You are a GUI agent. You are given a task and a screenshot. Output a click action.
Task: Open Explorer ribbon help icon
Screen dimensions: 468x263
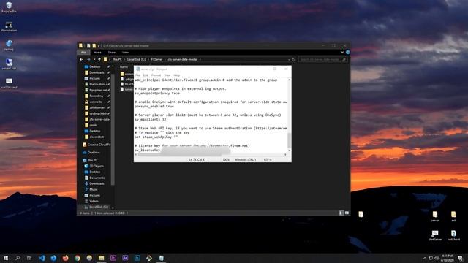(x=348, y=52)
